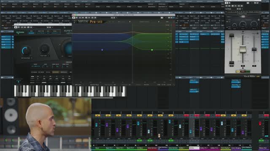Toggle solo on the Stereo Out channel
The width and height of the screenshot is (270, 151).
tap(266, 116)
